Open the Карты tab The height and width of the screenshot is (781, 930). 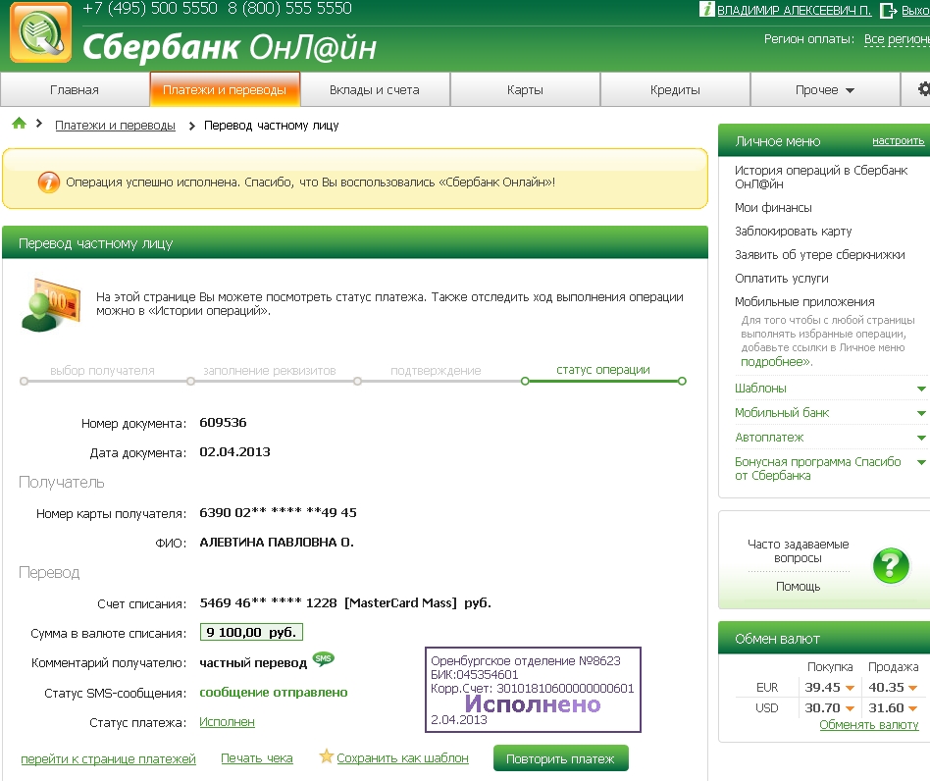pyautogui.click(x=525, y=90)
